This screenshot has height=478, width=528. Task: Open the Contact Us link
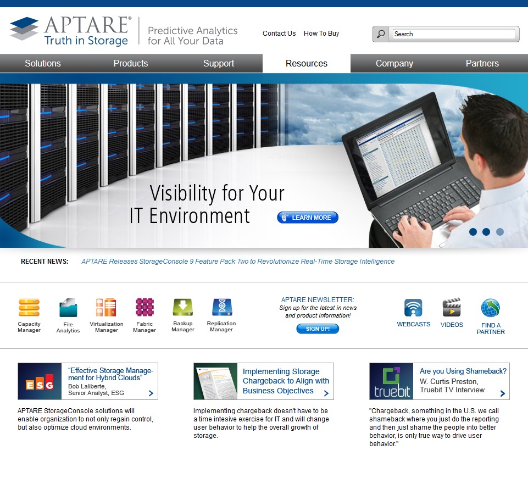pos(279,34)
